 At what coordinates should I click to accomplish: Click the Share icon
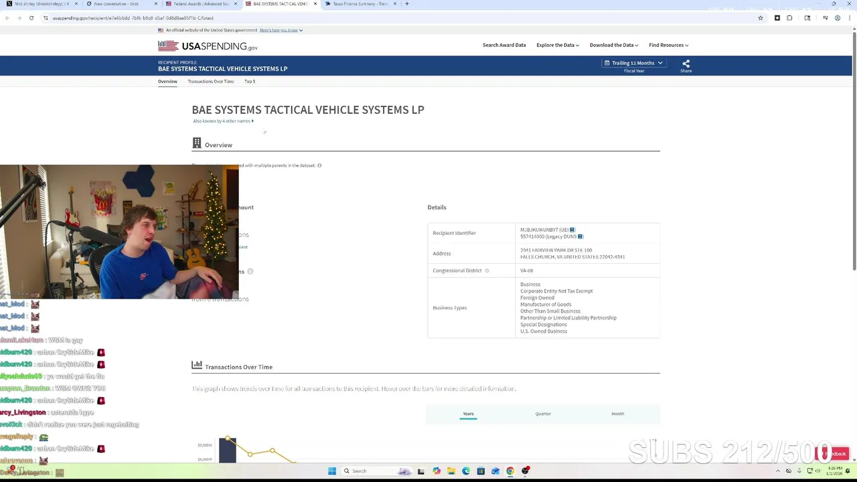686,64
